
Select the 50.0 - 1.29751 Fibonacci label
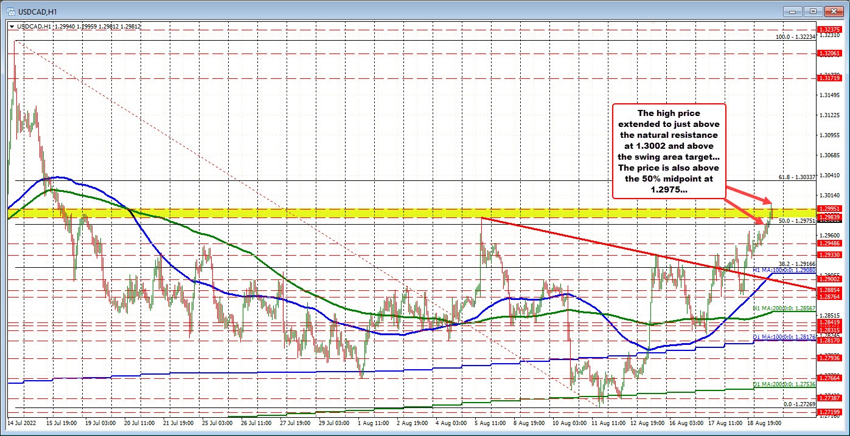click(796, 221)
